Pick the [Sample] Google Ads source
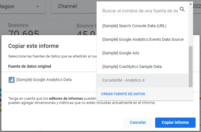 [142, 53]
